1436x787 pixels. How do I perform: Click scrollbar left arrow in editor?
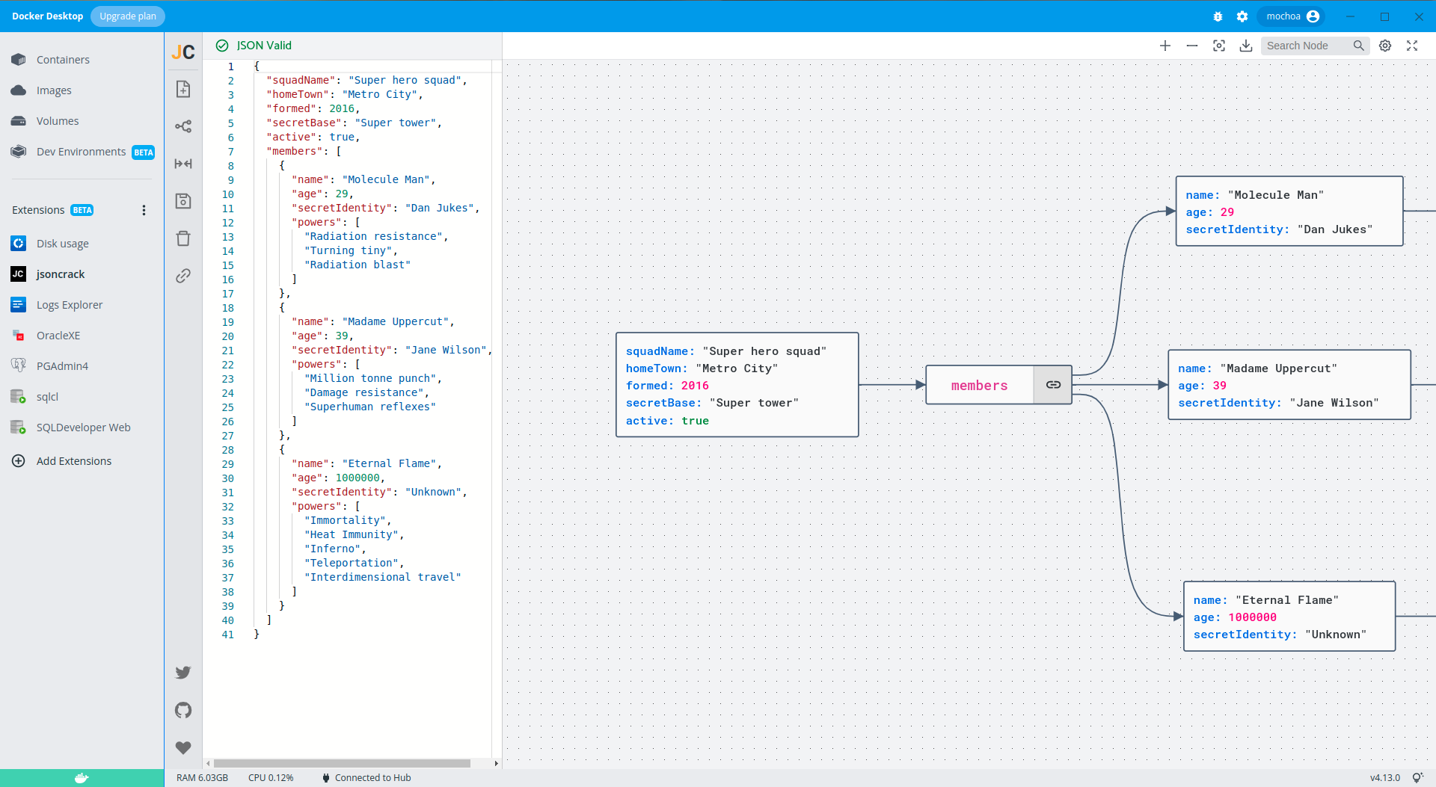pyautogui.click(x=208, y=764)
